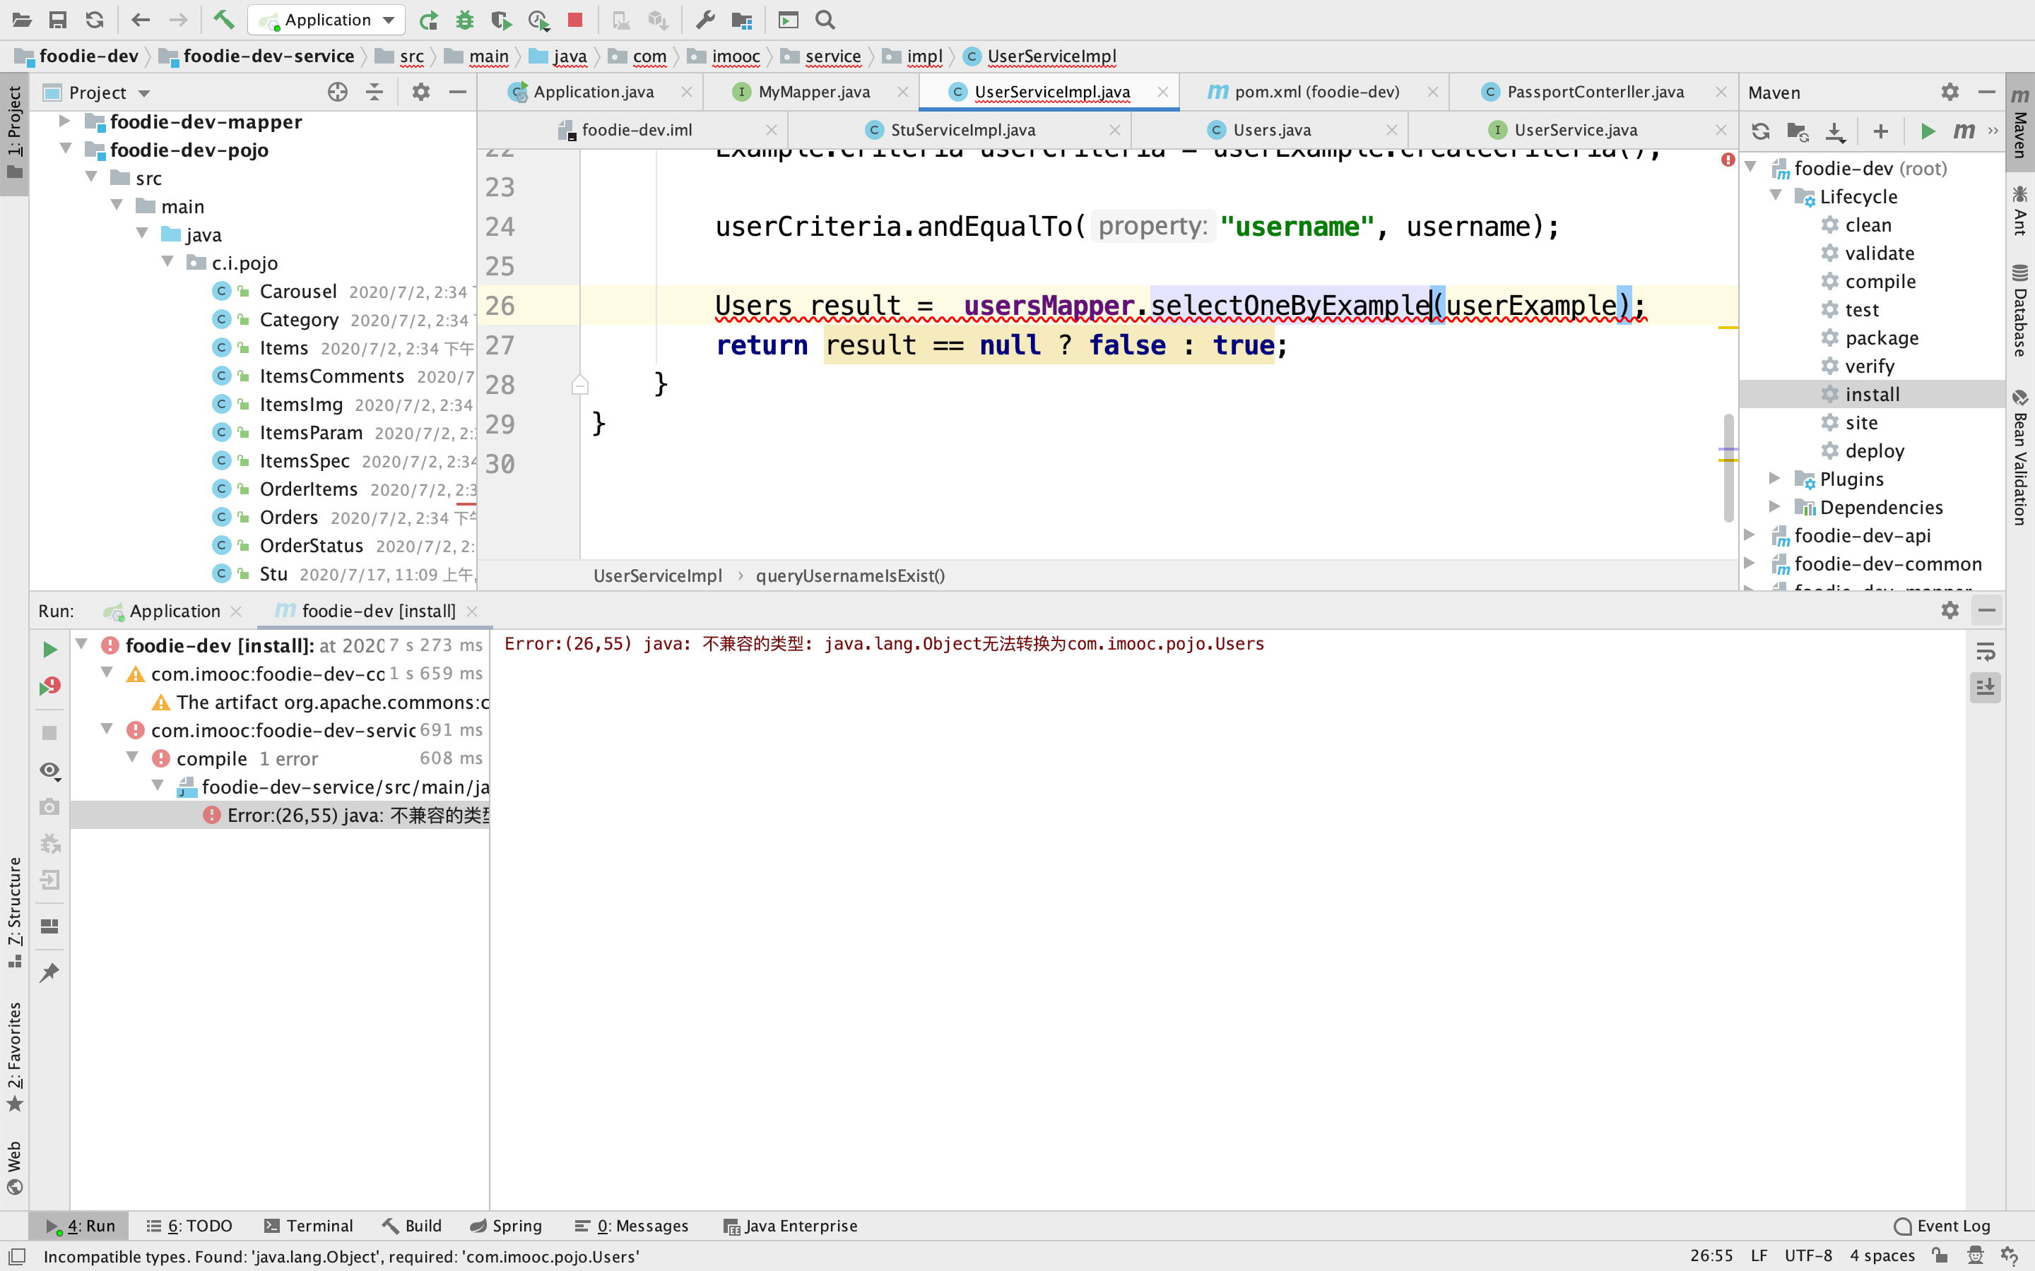
Task: Click the install lifecycle goal
Action: click(1872, 394)
